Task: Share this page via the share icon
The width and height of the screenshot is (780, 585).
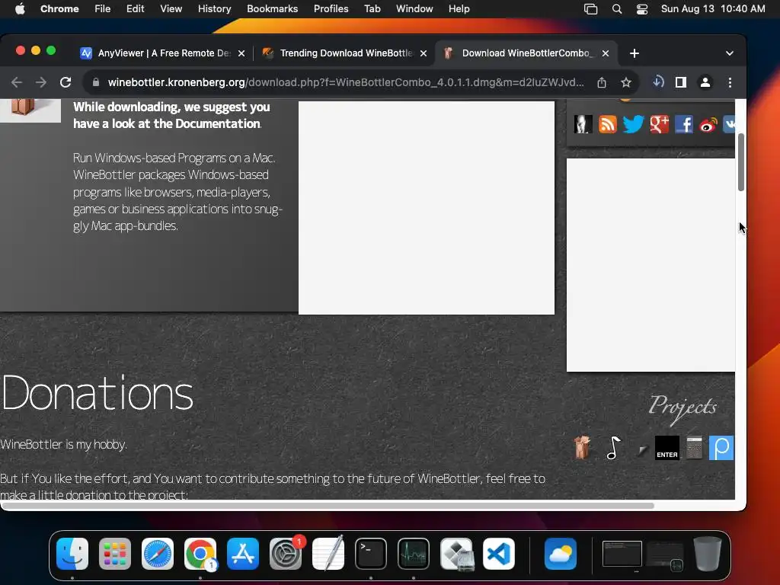Action: click(602, 82)
